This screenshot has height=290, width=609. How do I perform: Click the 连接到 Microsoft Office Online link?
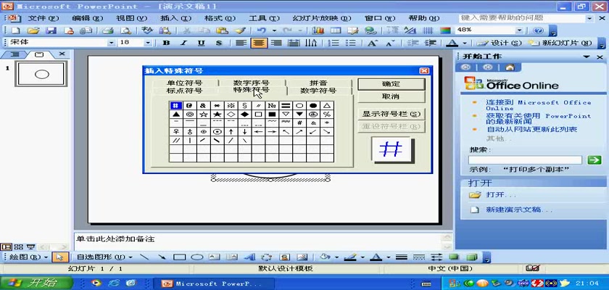(x=538, y=105)
